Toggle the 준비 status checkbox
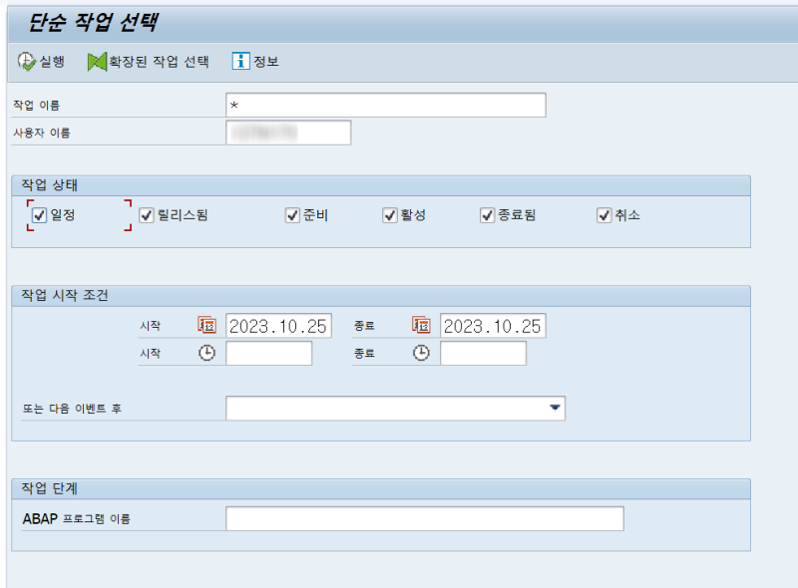 click(291, 214)
